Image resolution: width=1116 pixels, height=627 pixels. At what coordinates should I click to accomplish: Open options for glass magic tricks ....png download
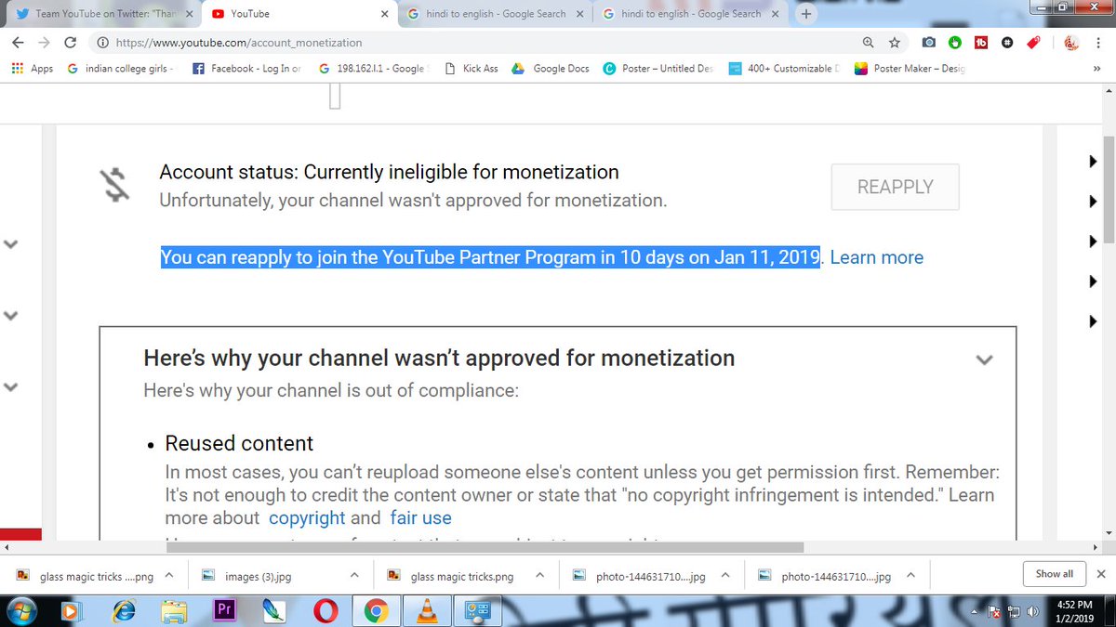pyautogui.click(x=169, y=576)
